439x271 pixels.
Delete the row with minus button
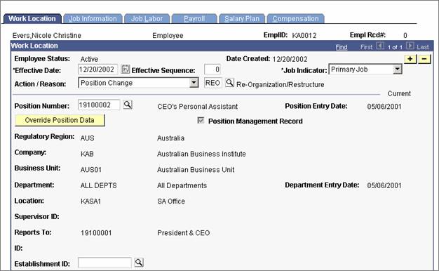424,59
